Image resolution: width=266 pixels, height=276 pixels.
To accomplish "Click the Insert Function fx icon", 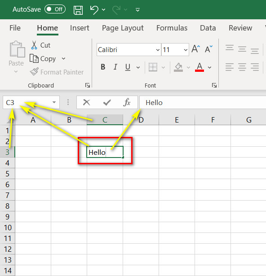I will coord(127,102).
